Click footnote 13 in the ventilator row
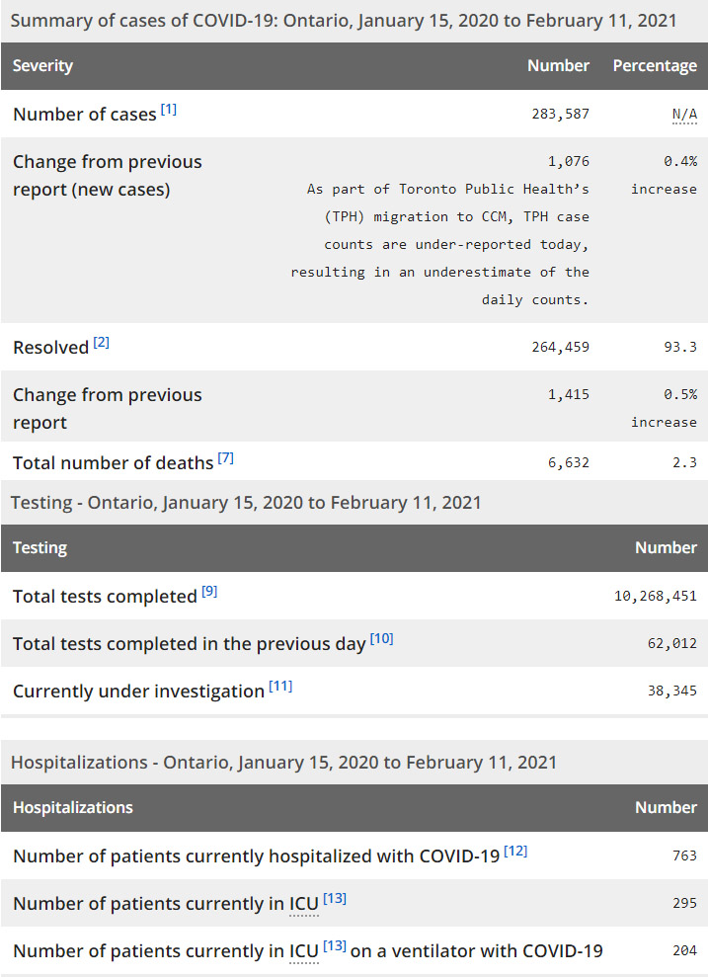This screenshot has height=977, width=708. click(335, 946)
